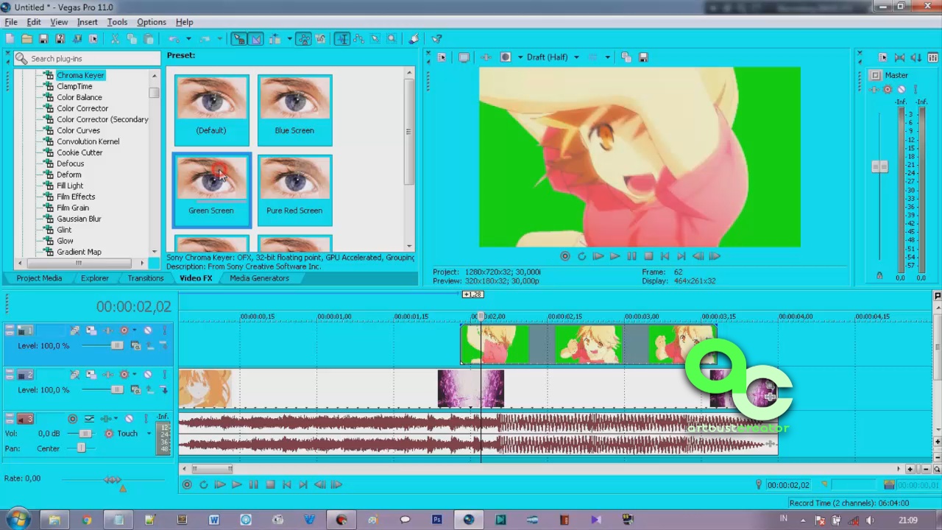Open the Touch automation mode dropdown on audio track

click(x=149, y=434)
